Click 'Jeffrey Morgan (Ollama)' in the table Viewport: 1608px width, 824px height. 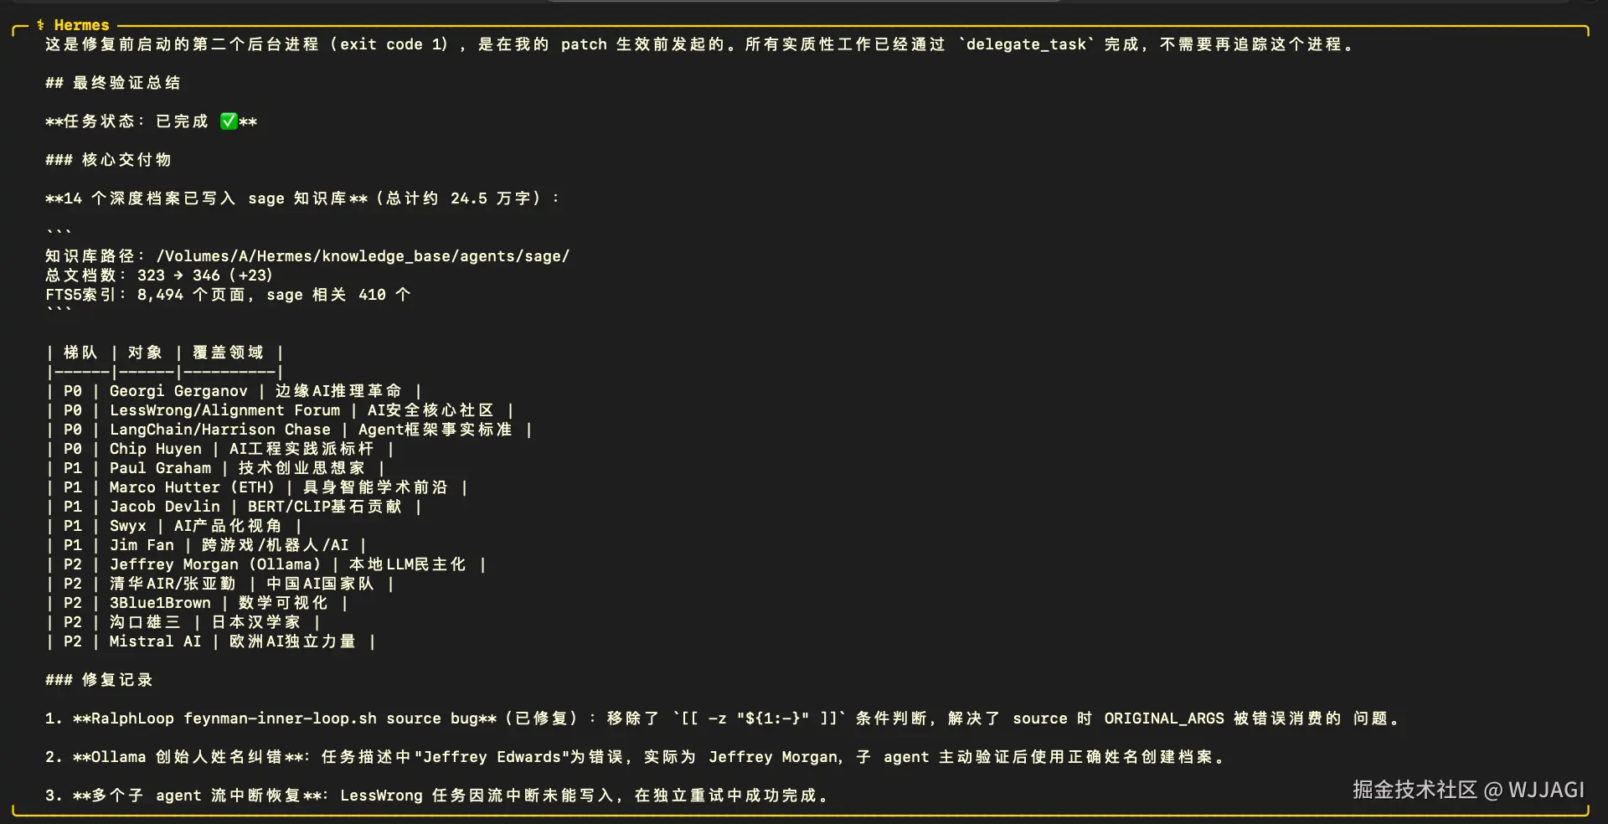215,564
